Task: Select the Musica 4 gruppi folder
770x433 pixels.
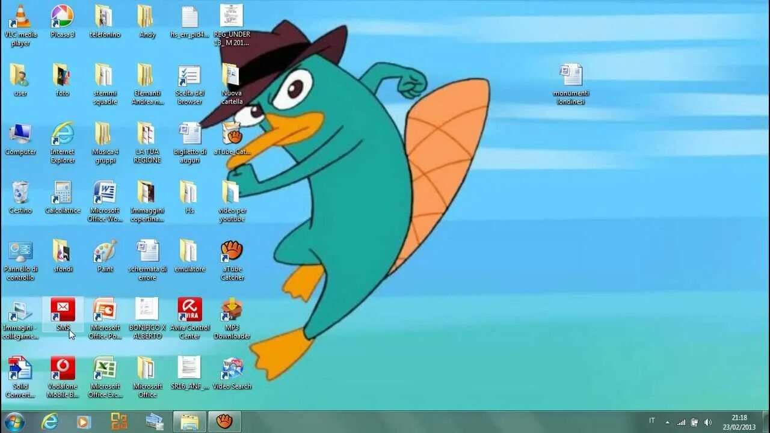Action: pos(105,143)
